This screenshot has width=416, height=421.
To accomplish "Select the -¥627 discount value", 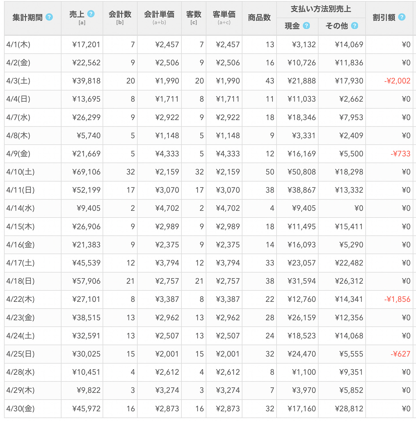I will click(x=401, y=354).
